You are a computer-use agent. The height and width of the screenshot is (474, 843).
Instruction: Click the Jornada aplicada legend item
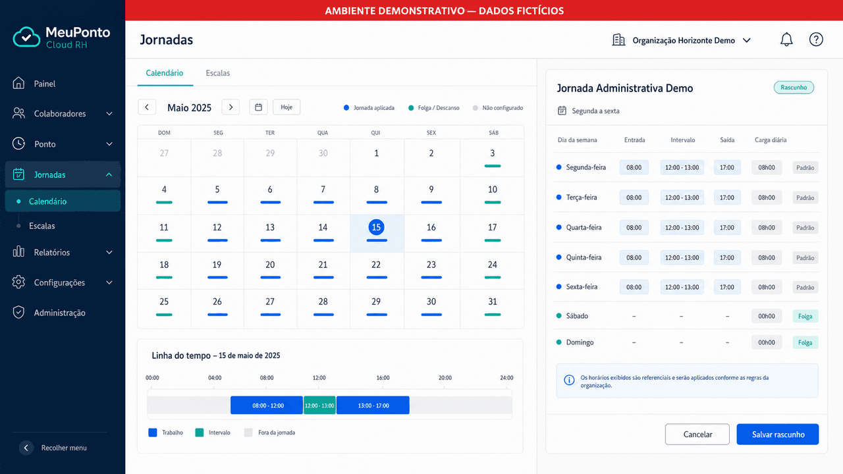369,107
